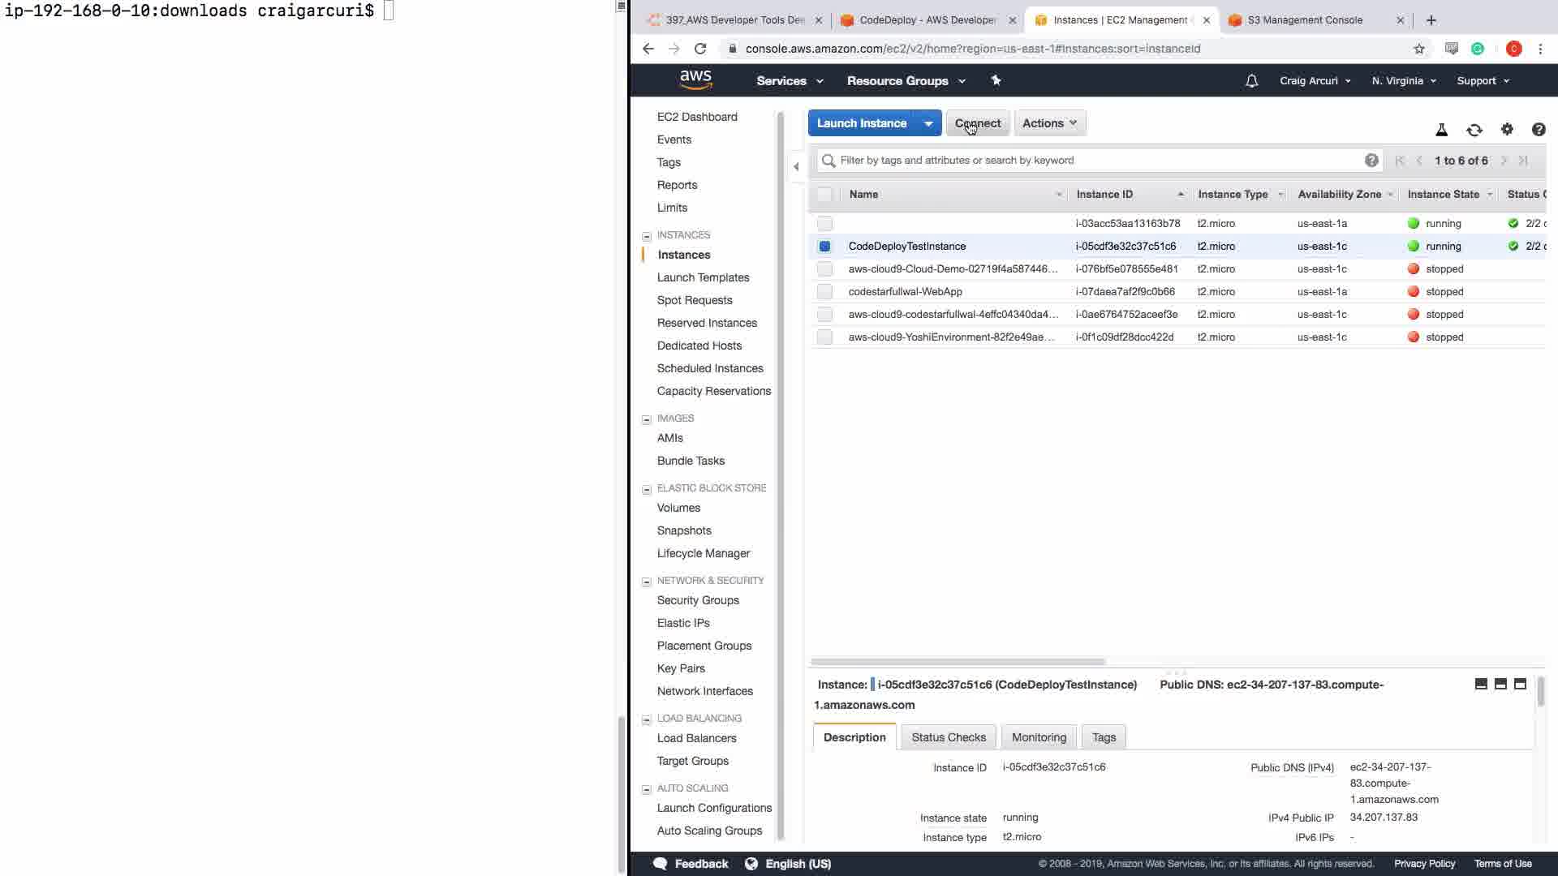Switch to the Status Checks tab

tap(948, 737)
